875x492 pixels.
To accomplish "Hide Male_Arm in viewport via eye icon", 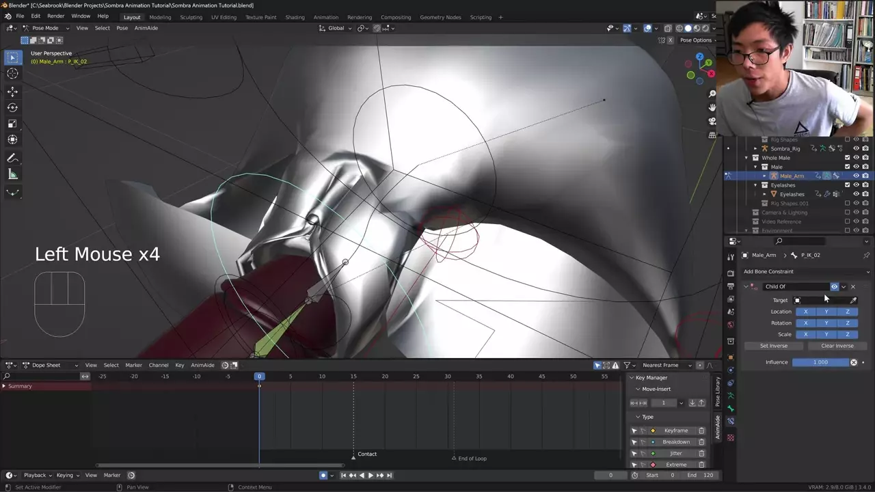I will click(856, 176).
